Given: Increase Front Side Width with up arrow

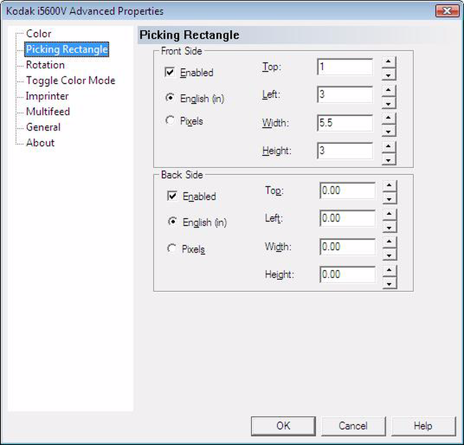Looking at the screenshot, I should (x=388, y=117).
